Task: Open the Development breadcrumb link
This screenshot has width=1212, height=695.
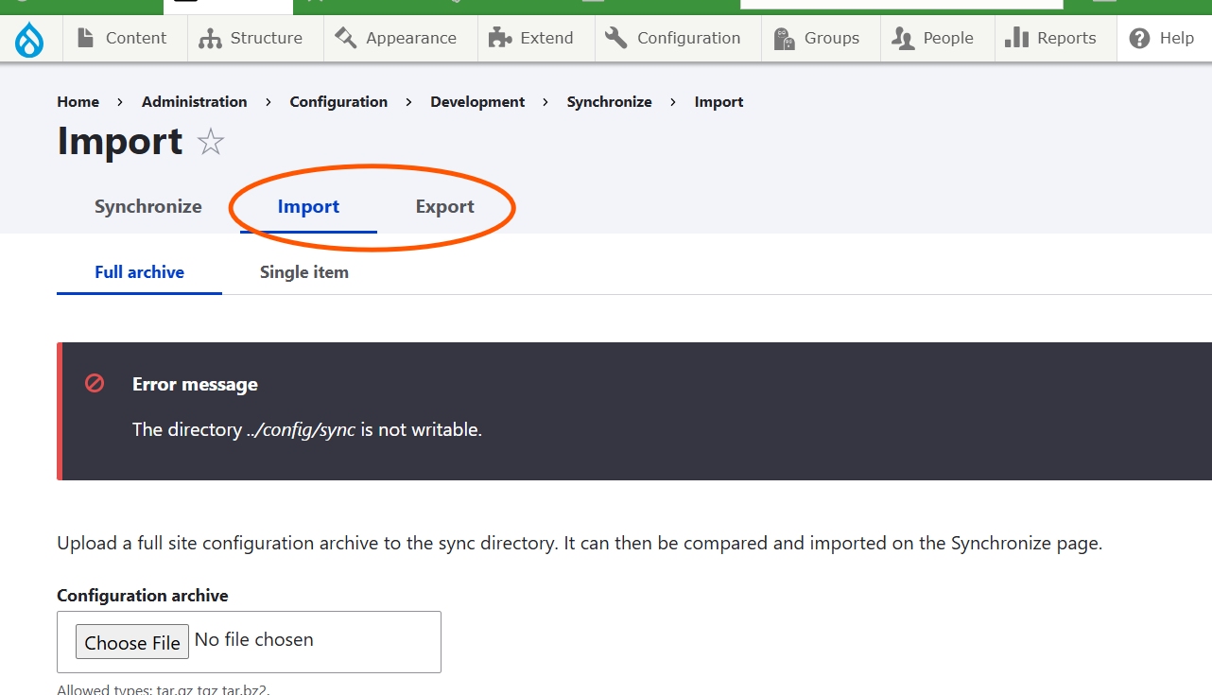Action: 477,101
